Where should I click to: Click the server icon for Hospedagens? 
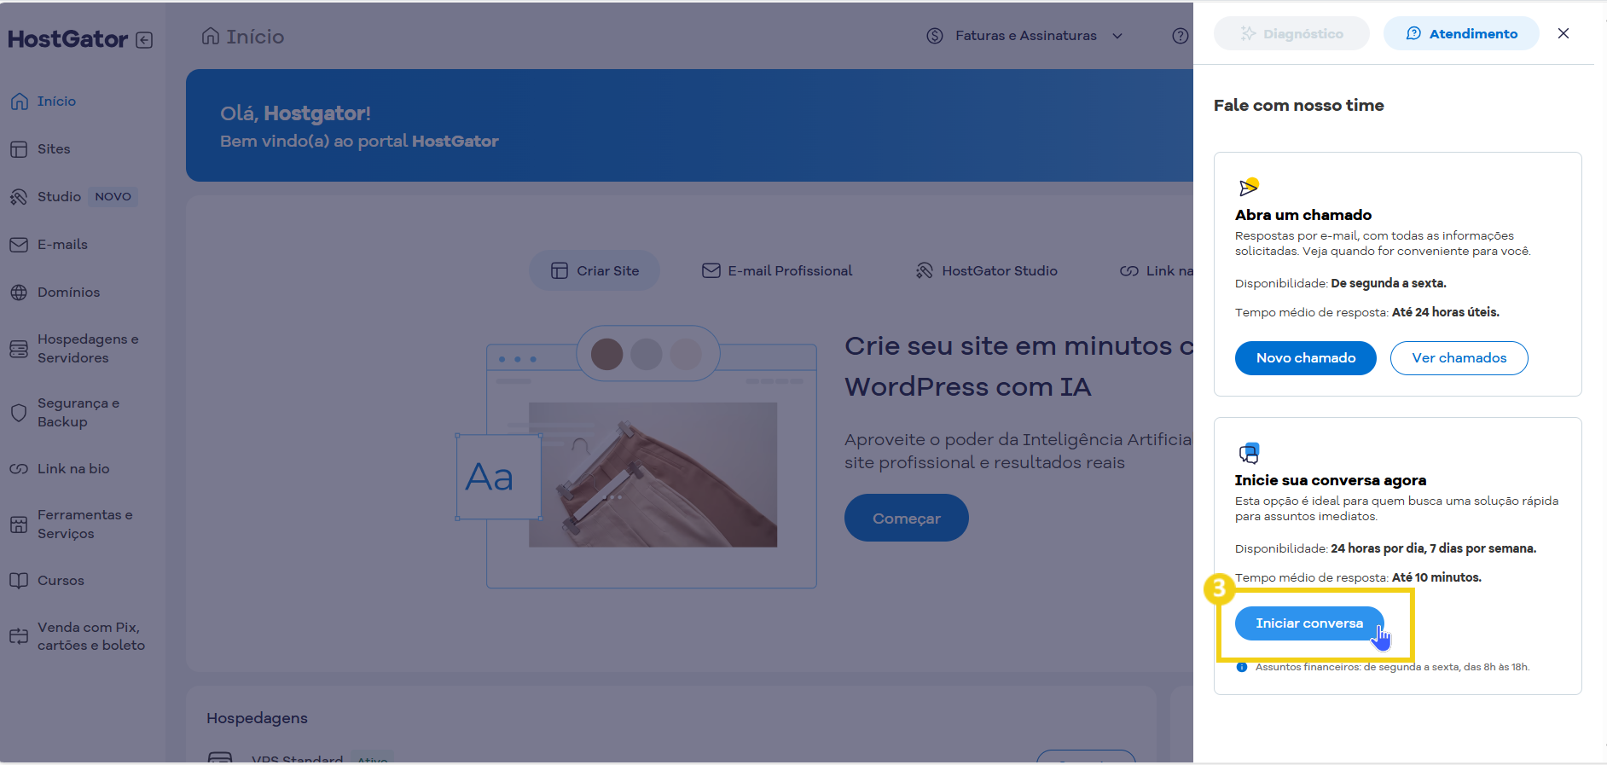pyautogui.click(x=19, y=349)
